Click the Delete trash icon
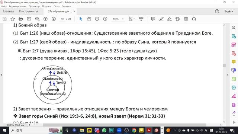This screenshot has height=134, width=238. (x=186, y=19)
